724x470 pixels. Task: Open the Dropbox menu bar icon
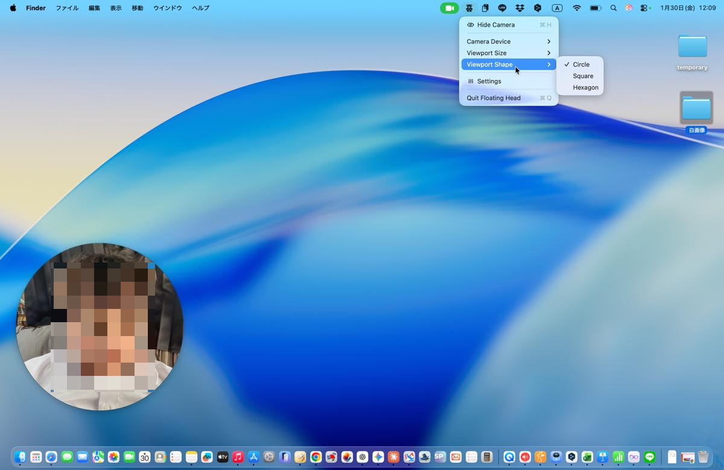[519, 8]
